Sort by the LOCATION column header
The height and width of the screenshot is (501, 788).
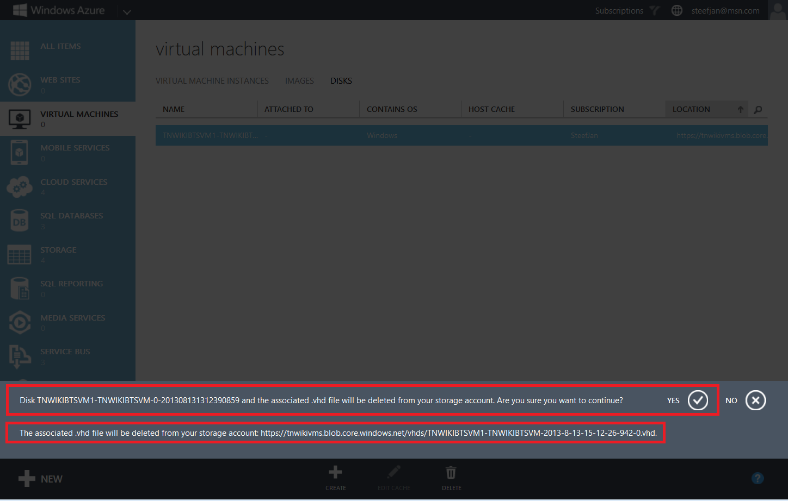tap(707, 109)
